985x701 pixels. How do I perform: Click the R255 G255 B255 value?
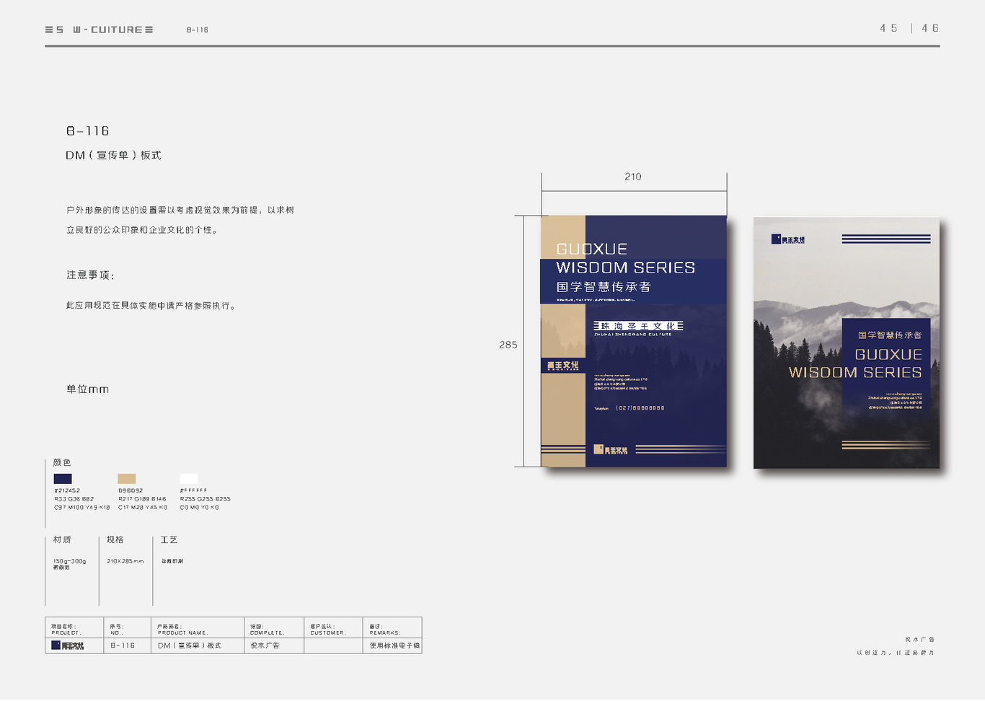coord(206,499)
